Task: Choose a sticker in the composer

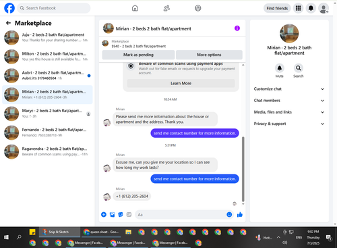Action: pyautogui.click(x=121, y=214)
